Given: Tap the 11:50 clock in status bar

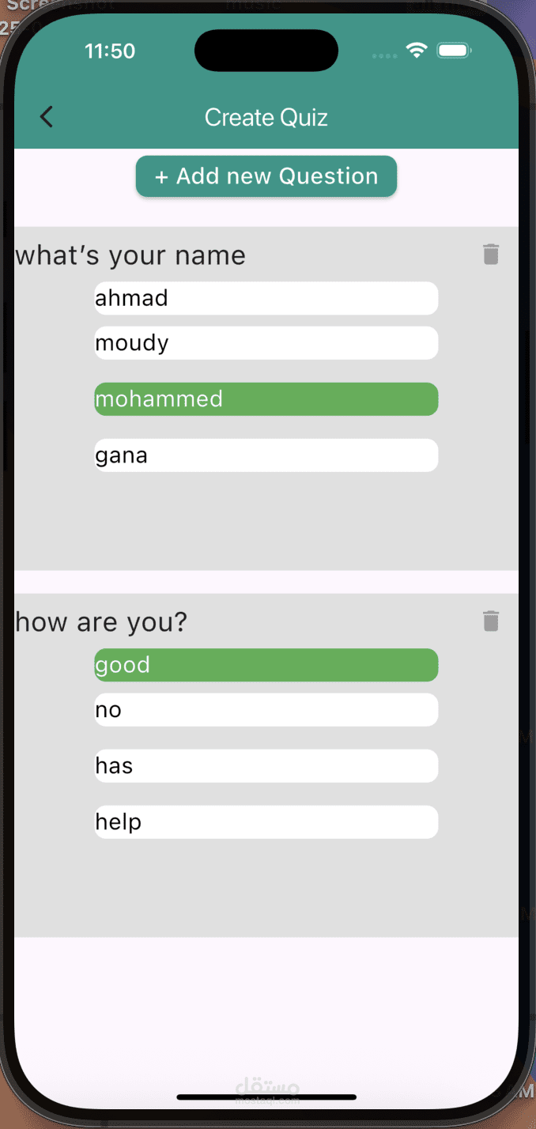Looking at the screenshot, I should coord(110,51).
